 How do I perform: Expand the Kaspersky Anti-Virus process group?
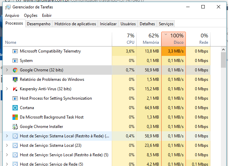(x=7, y=89)
